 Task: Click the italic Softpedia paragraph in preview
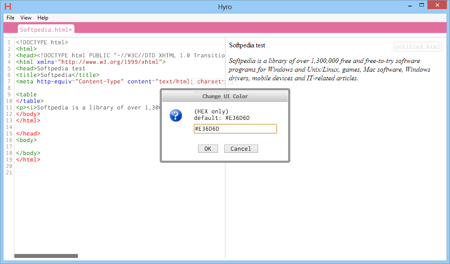click(329, 69)
